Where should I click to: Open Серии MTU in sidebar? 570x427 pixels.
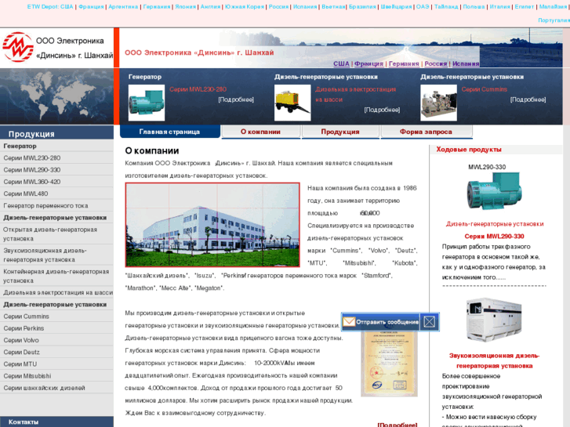pyautogui.click(x=20, y=364)
